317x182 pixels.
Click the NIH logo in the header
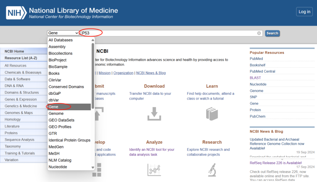pyautogui.click(x=16, y=13)
